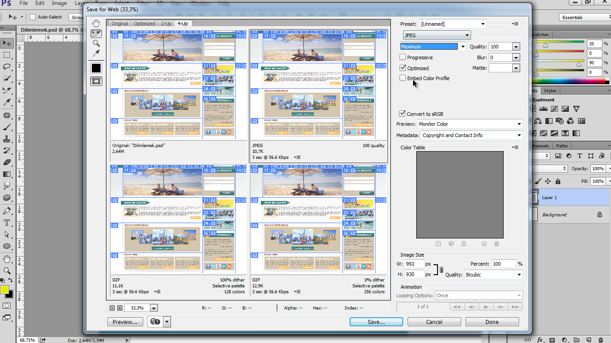Select the Horizontal Type tool

[7, 223]
